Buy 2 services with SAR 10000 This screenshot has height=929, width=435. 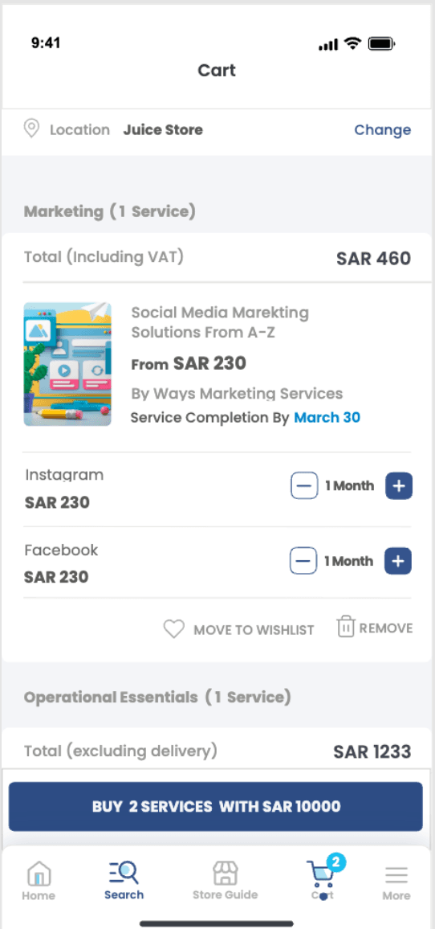coord(215,806)
